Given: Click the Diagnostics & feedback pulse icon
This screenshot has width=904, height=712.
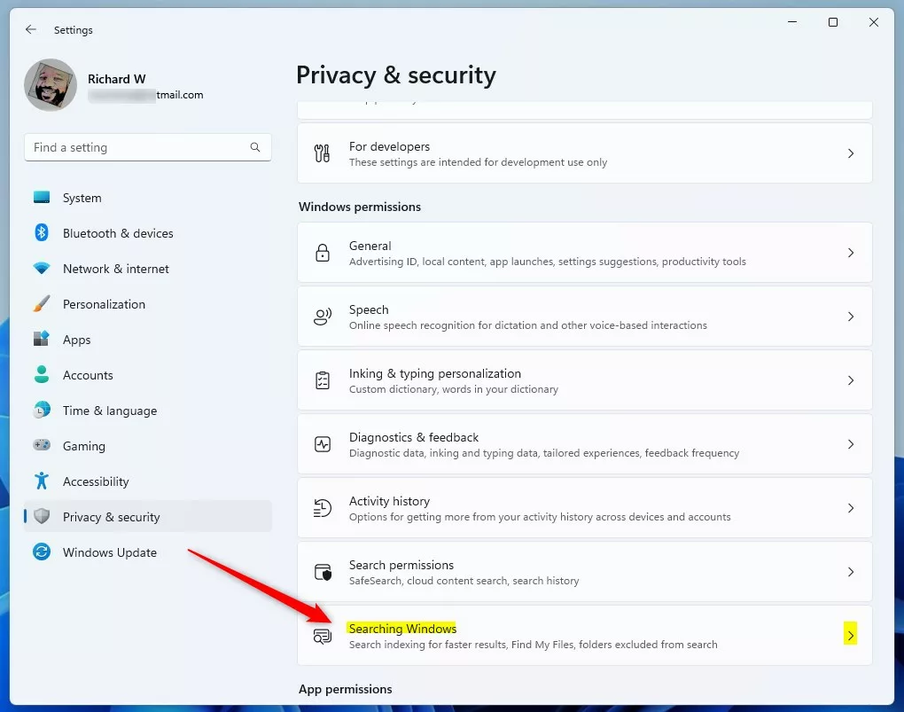Looking at the screenshot, I should click(323, 444).
